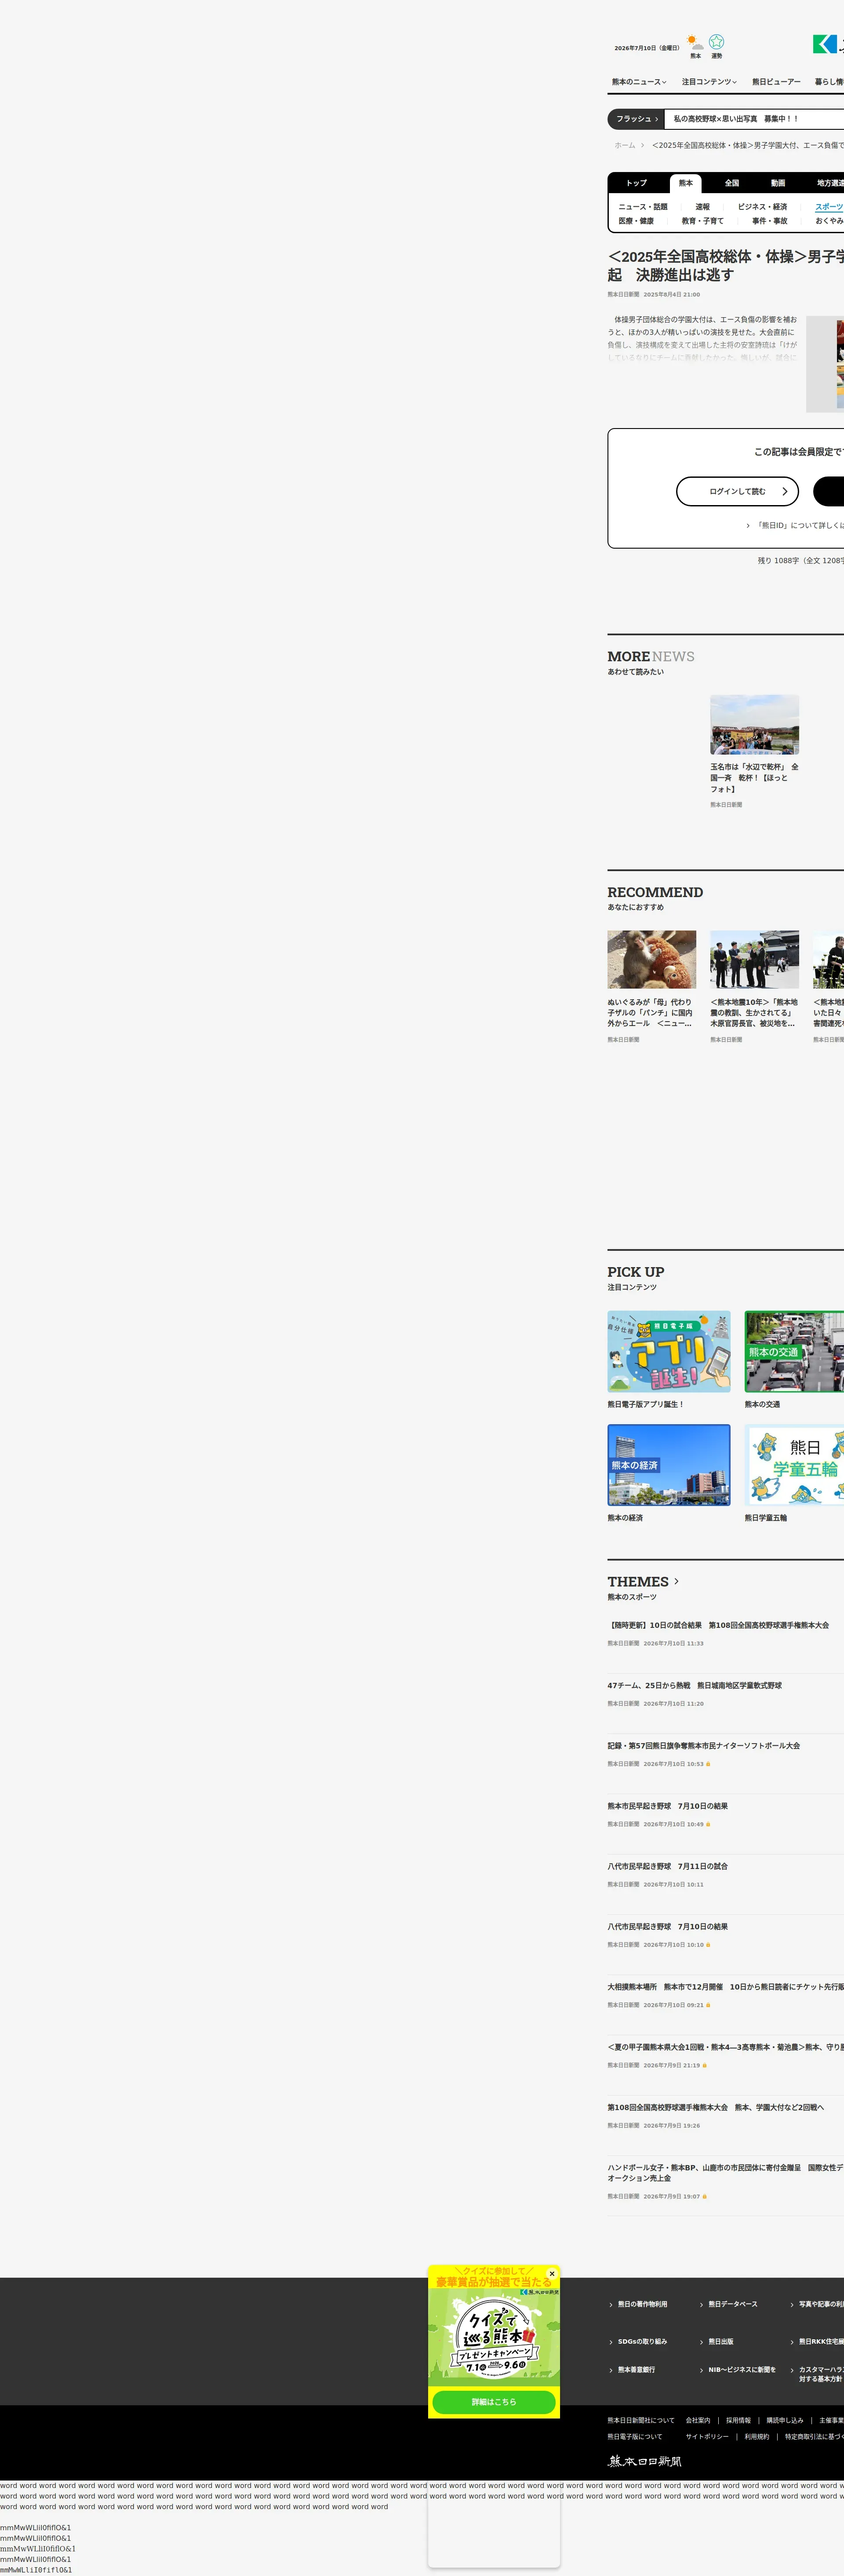Open the サイトポリシー footer link
Screen dimensions: 844x2576
[707, 2436]
